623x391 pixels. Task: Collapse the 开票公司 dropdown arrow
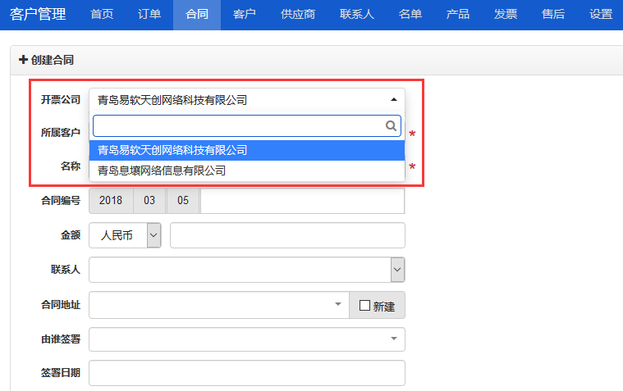pyautogui.click(x=394, y=99)
